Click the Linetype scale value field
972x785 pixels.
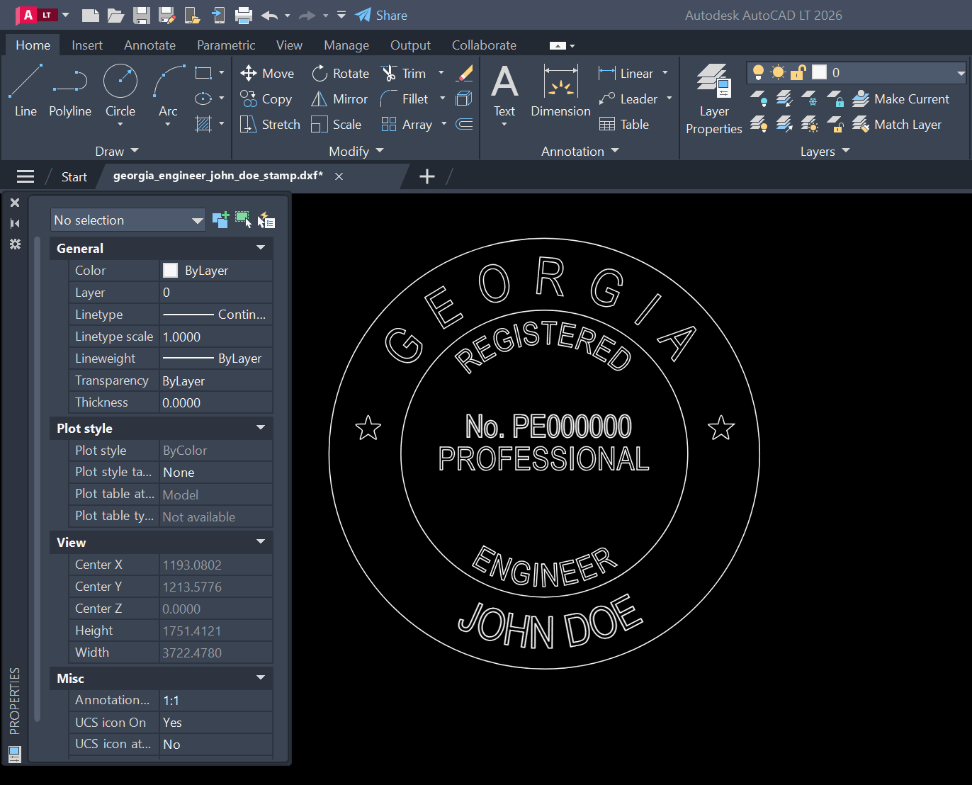coord(216,337)
